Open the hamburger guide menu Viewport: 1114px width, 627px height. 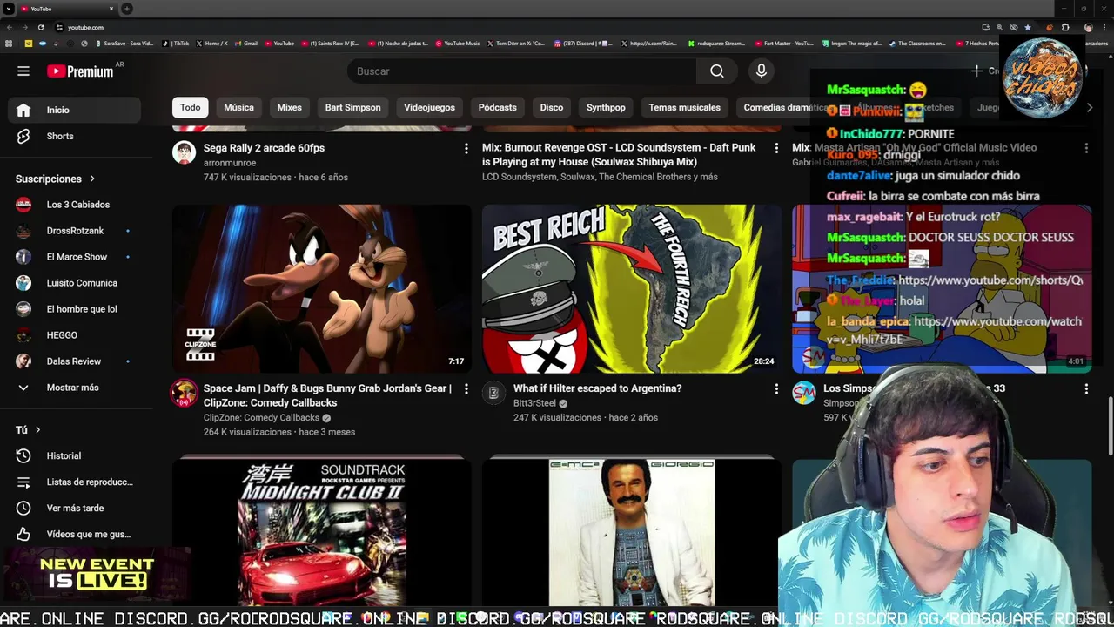pos(23,71)
